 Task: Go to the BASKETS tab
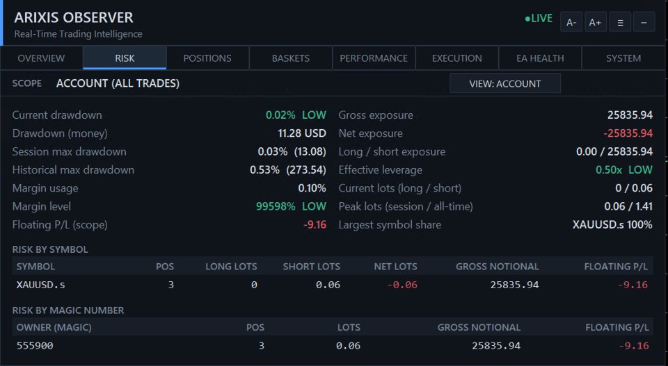(291, 58)
